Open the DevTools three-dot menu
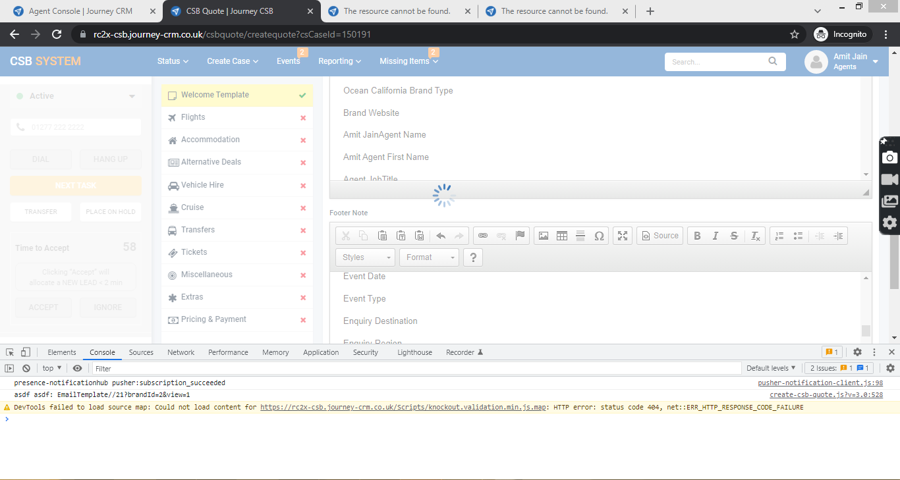 click(x=874, y=352)
